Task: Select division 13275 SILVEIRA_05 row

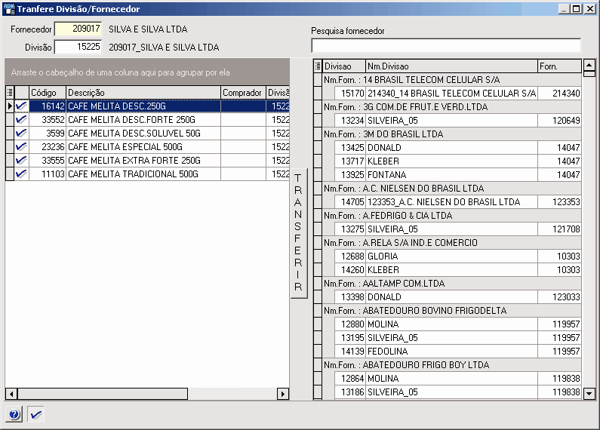Action: pos(458,229)
